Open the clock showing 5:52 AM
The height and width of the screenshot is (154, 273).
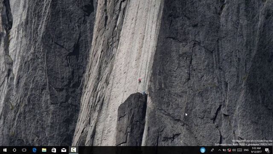(x=256, y=150)
